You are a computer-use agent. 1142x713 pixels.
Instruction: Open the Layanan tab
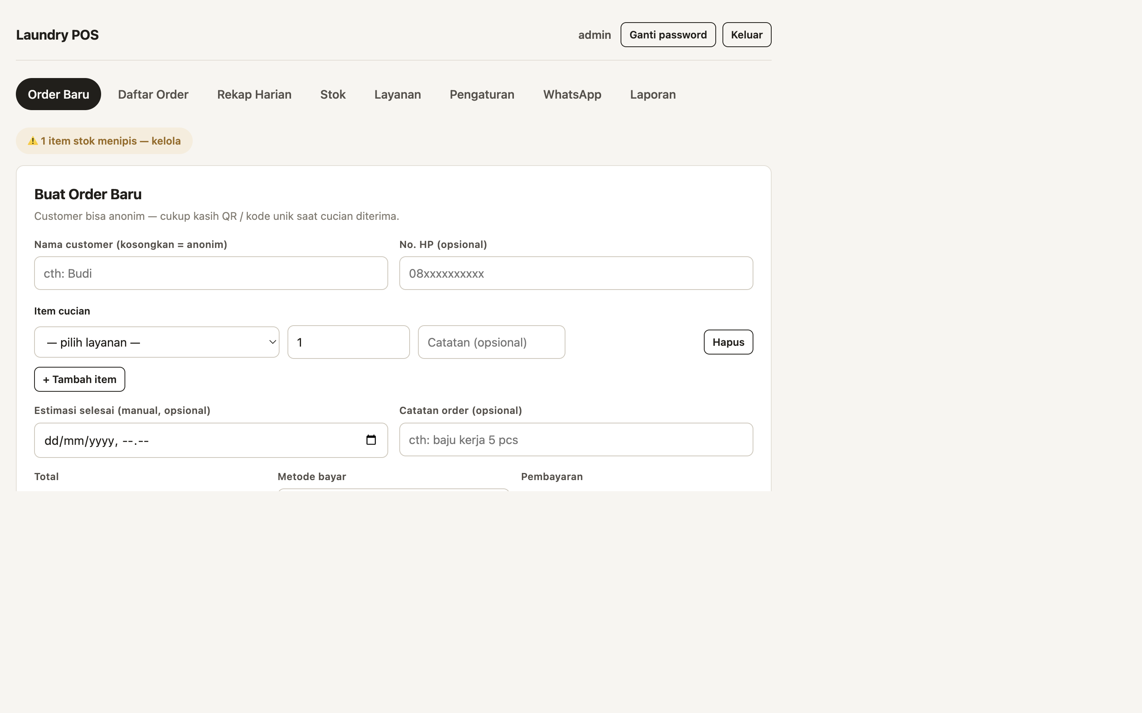click(x=397, y=94)
